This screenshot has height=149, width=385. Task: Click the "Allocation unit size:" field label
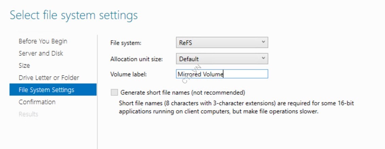click(136, 59)
